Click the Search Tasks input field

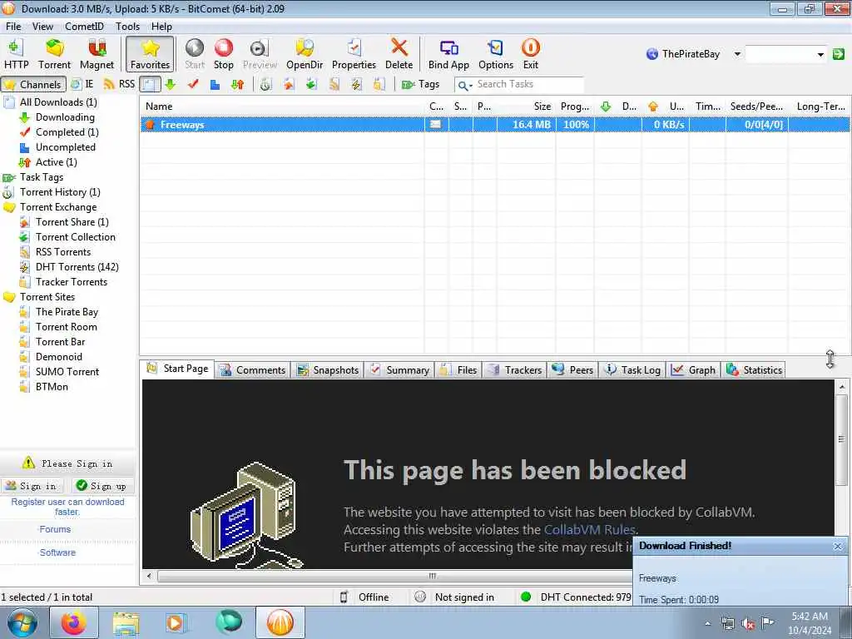pos(528,84)
